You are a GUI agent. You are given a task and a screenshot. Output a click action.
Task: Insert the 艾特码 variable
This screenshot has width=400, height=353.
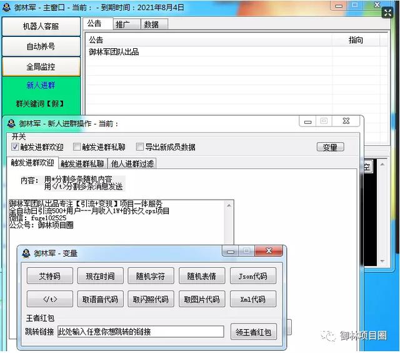click(50, 276)
